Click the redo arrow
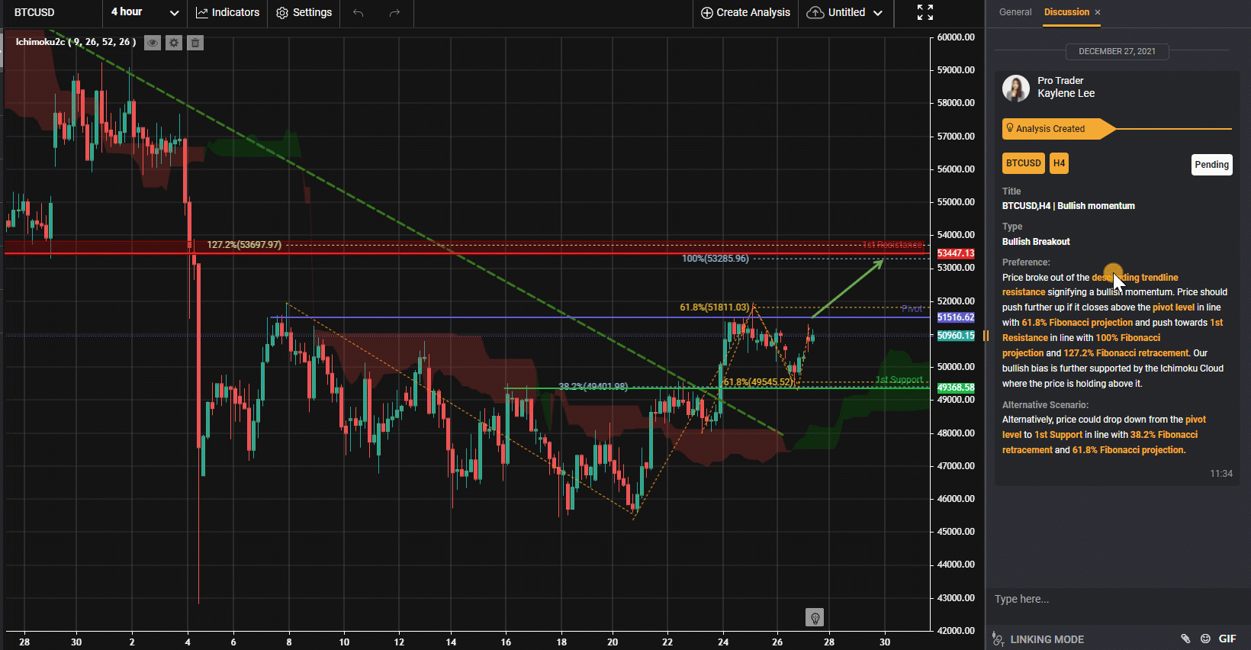Screen dimensions: 1251x650 tap(394, 12)
